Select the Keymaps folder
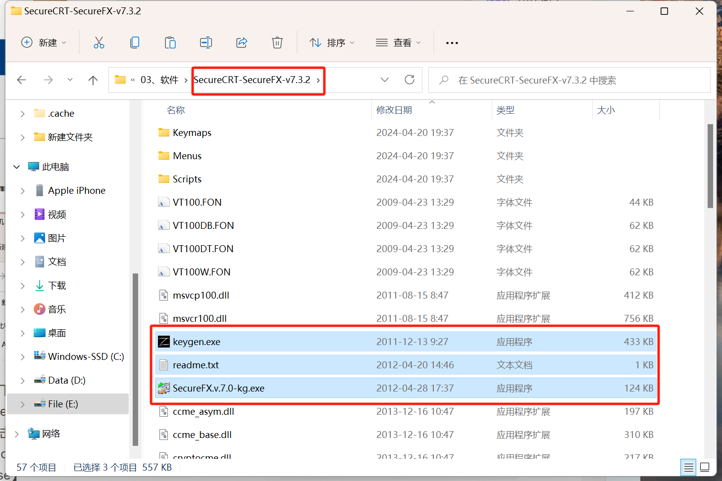 click(406, 132)
